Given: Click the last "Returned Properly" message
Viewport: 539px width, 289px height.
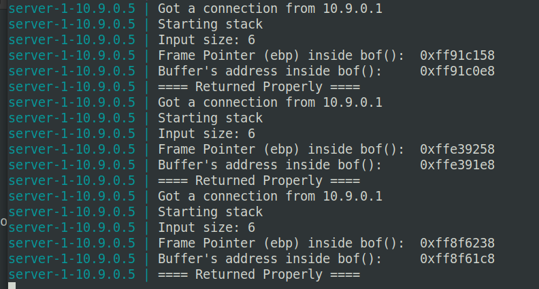Looking at the screenshot, I should point(259,275).
